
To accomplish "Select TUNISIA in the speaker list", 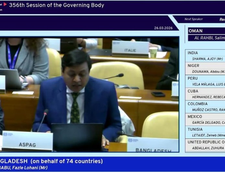I will [x=195, y=129].
